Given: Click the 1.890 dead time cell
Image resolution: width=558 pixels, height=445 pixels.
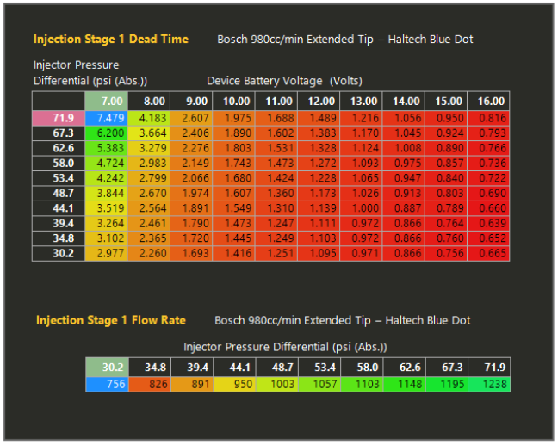Looking at the screenshot, I should (x=234, y=133).
